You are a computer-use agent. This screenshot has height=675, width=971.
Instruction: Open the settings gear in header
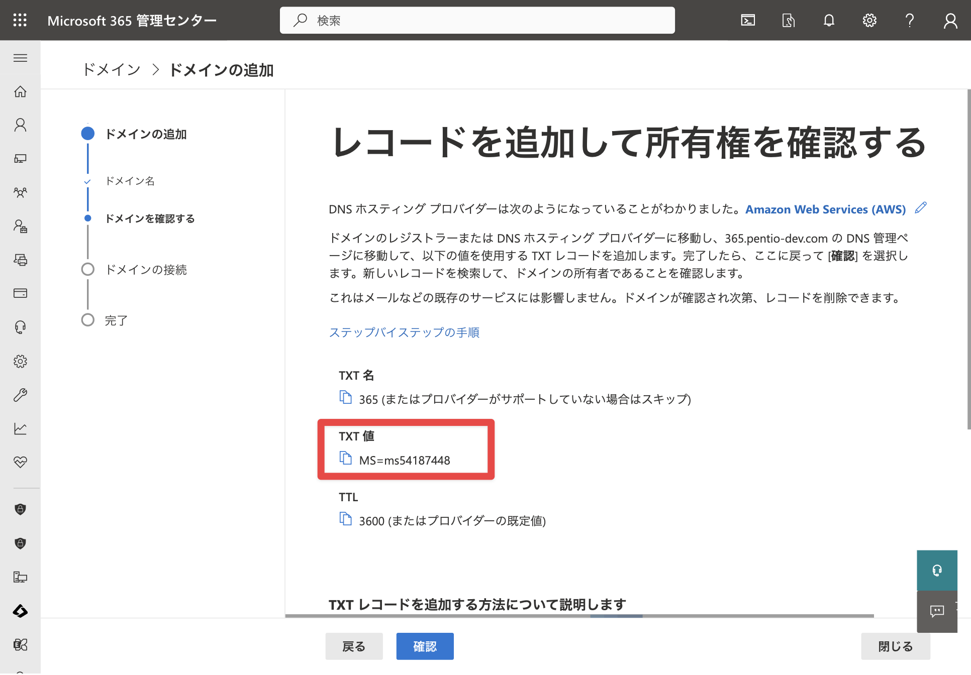[x=869, y=20]
